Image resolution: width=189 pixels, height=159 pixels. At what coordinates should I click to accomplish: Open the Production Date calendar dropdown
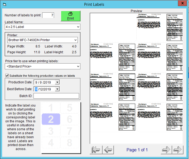point(57,82)
